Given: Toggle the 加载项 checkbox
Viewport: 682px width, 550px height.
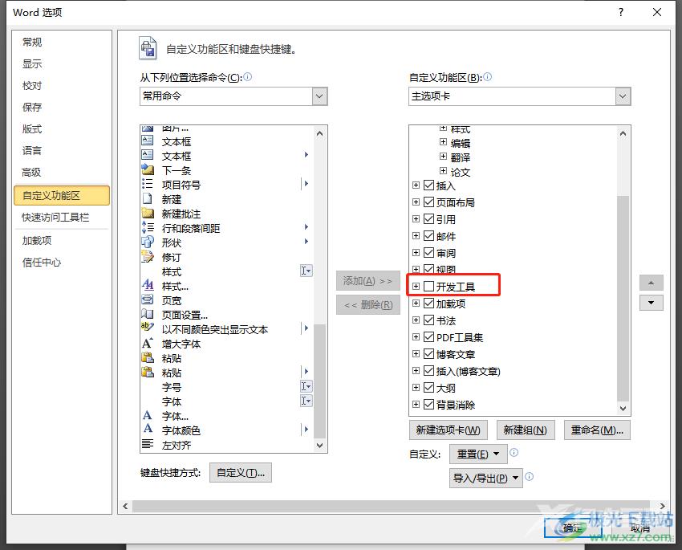Looking at the screenshot, I should click(x=429, y=303).
